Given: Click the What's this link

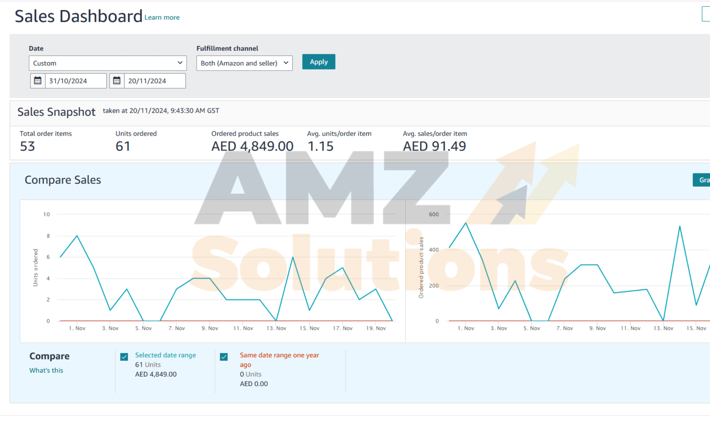Looking at the screenshot, I should 46,370.
